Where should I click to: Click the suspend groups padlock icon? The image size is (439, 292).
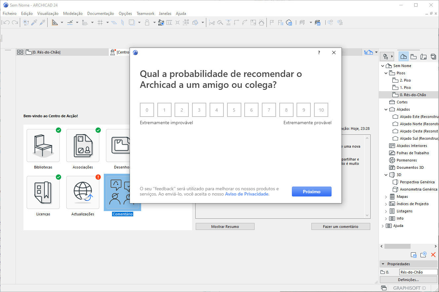pyautogui.click(x=147, y=22)
